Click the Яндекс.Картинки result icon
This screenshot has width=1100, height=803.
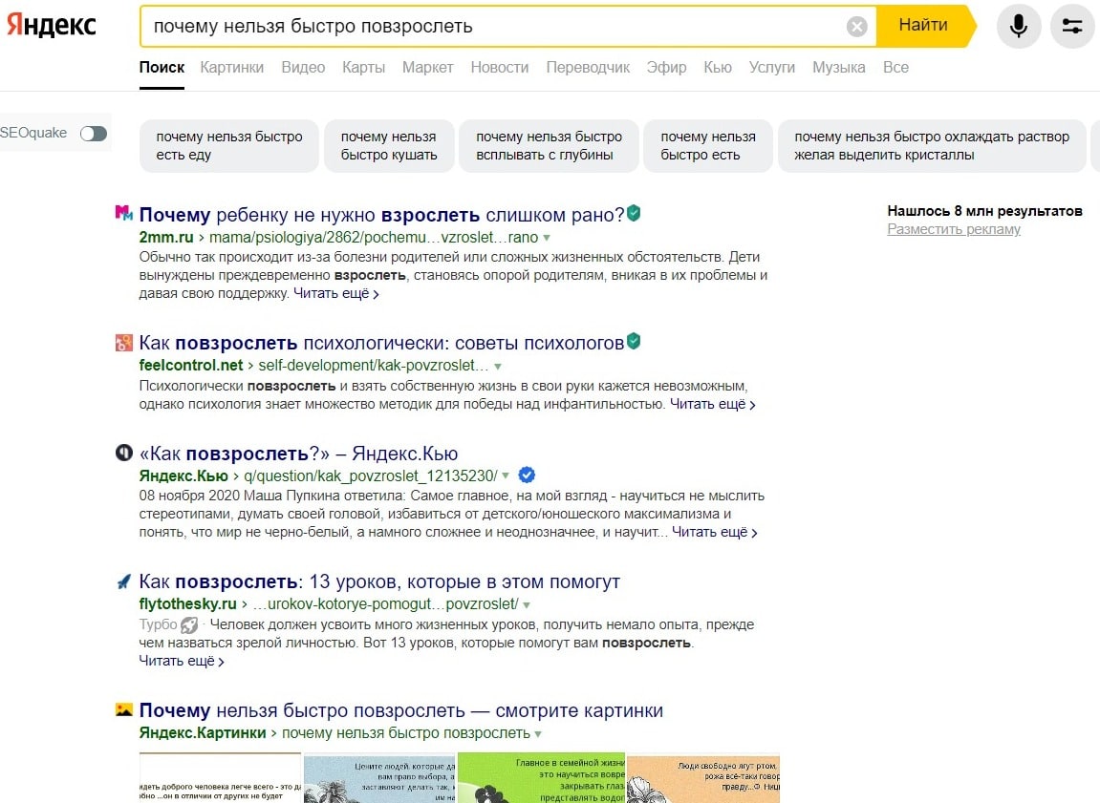click(x=123, y=709)
